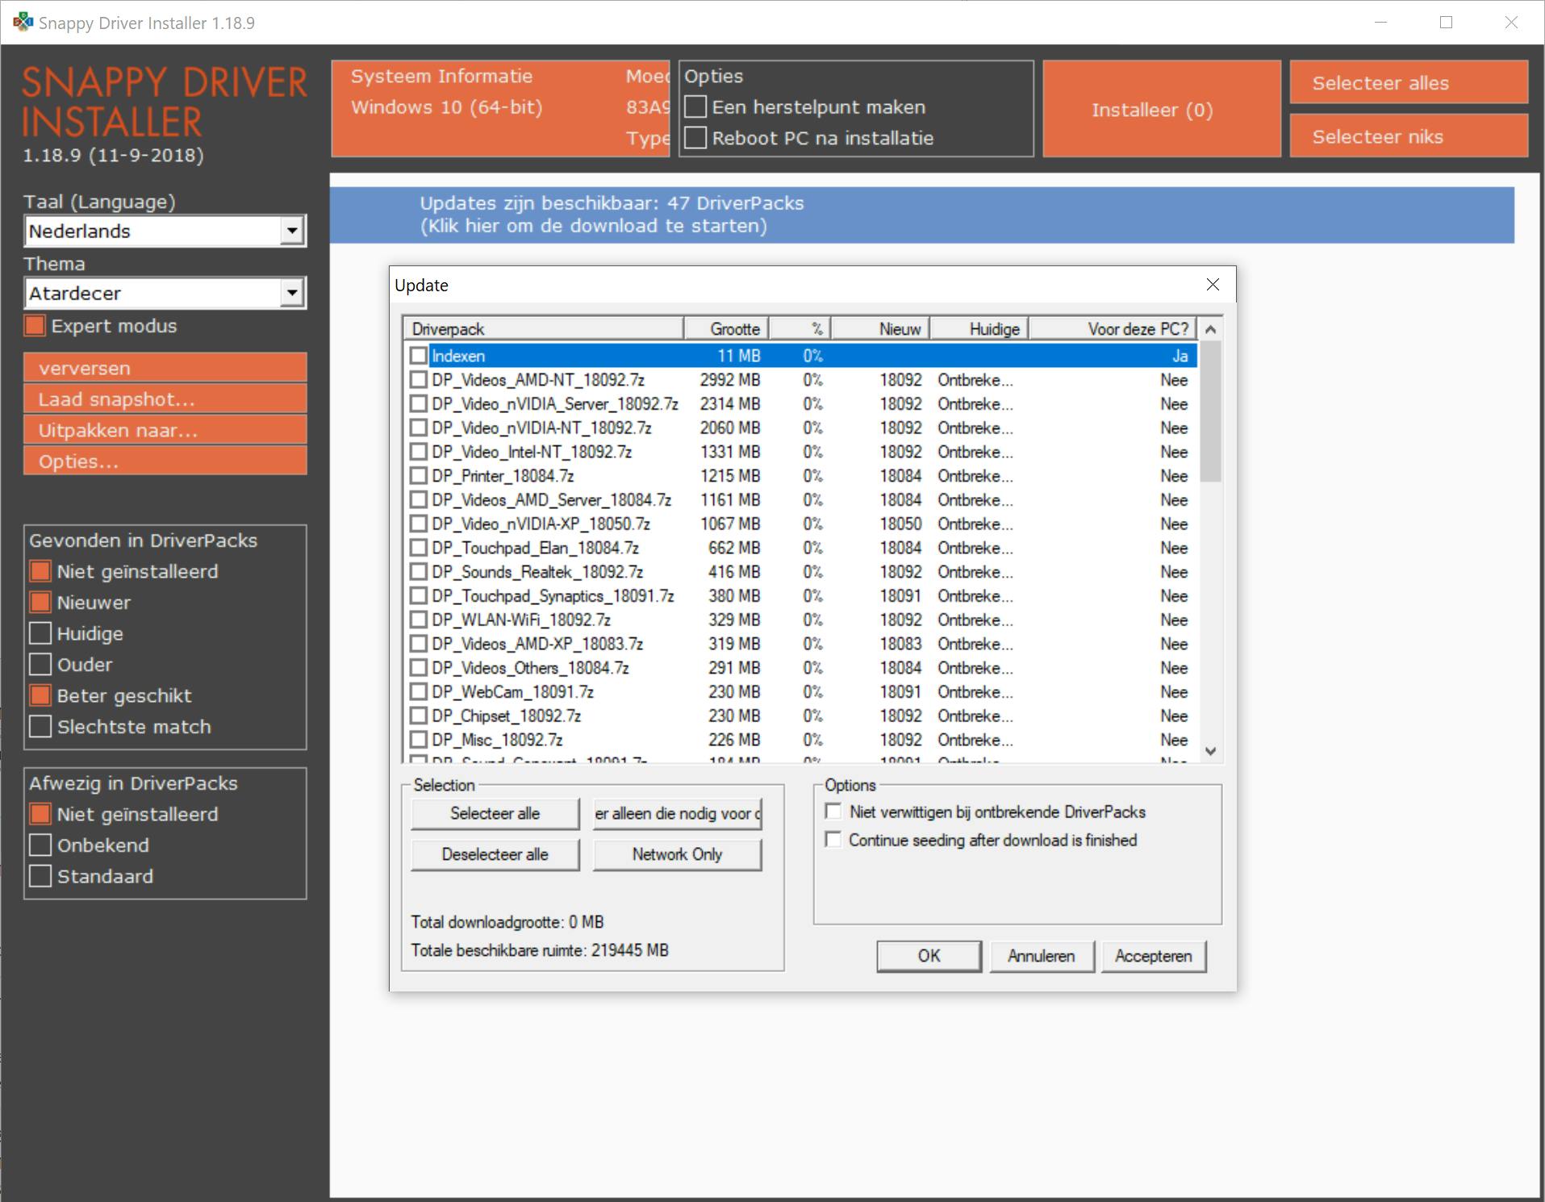
Task: Sort by Voor deze PC? column header
Action: click(1113, 329)
